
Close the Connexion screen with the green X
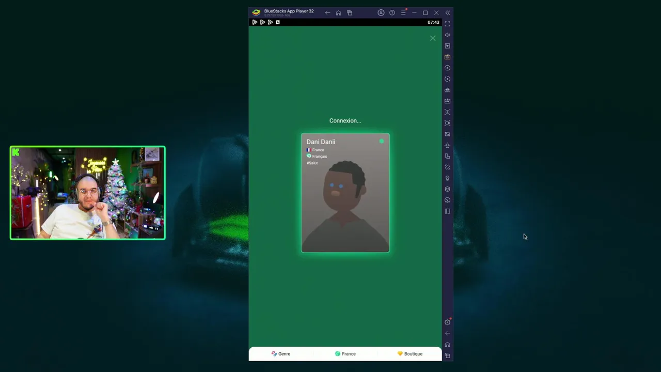coord(433,38)
